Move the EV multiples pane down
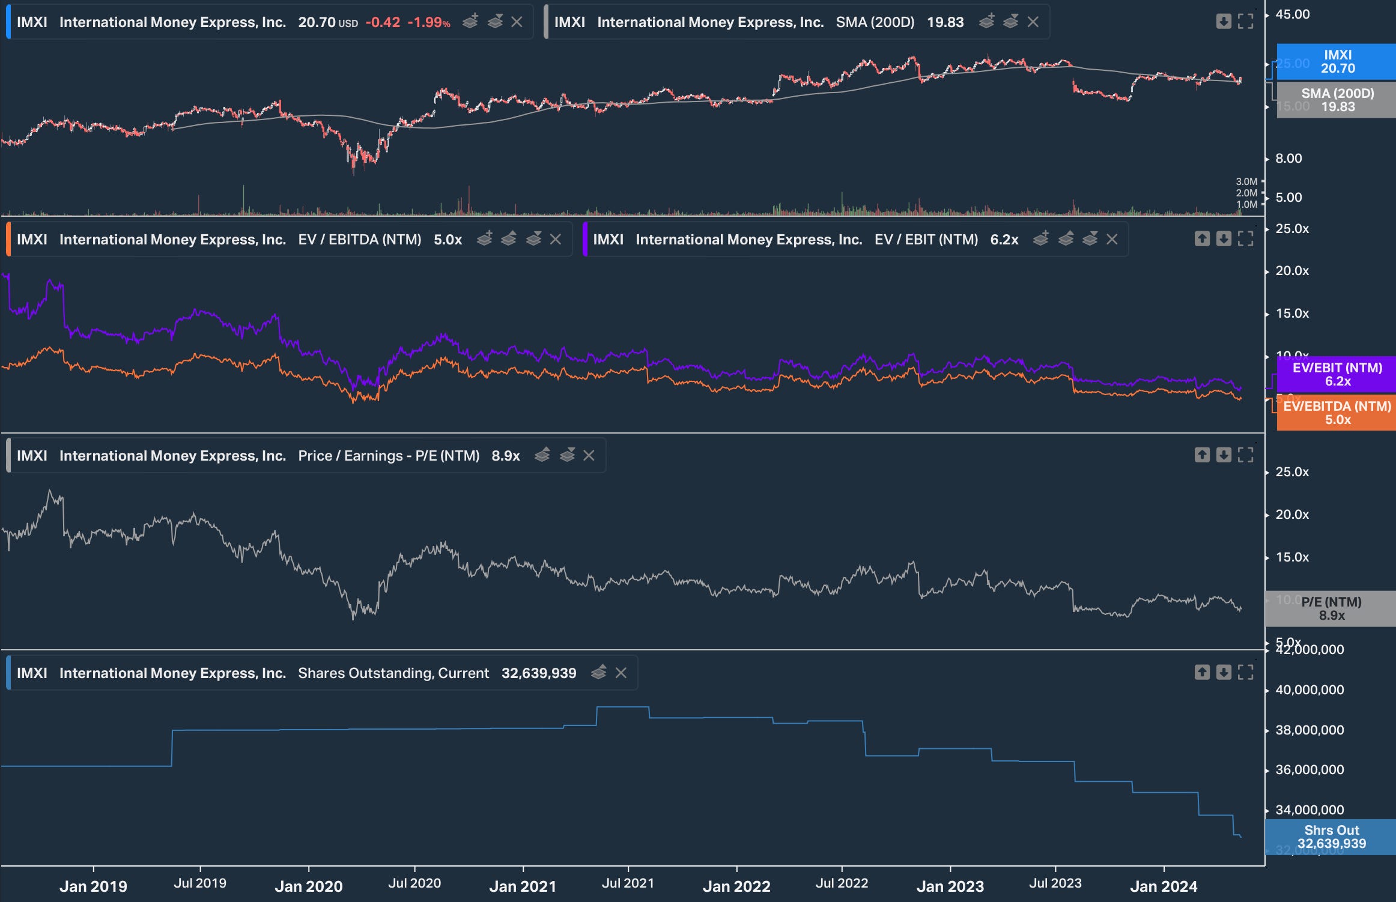 tap(1224, 239)
